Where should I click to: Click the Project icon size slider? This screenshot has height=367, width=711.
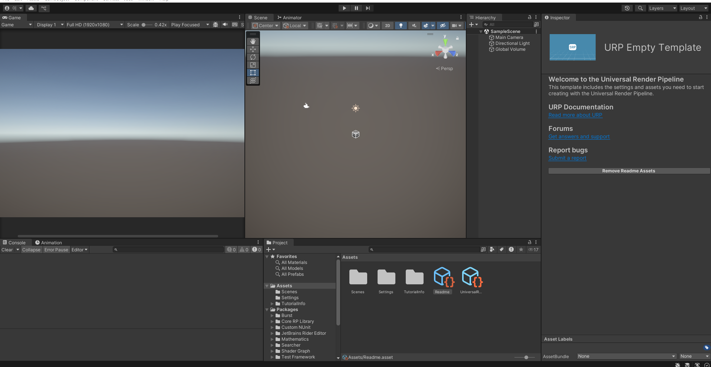[524, 357]
